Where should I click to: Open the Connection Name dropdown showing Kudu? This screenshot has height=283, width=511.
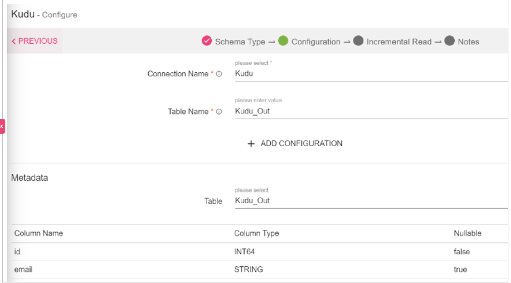coord(371,74)
